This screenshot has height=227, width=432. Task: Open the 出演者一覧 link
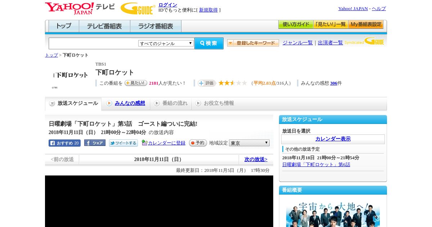(x=330, y=43)
